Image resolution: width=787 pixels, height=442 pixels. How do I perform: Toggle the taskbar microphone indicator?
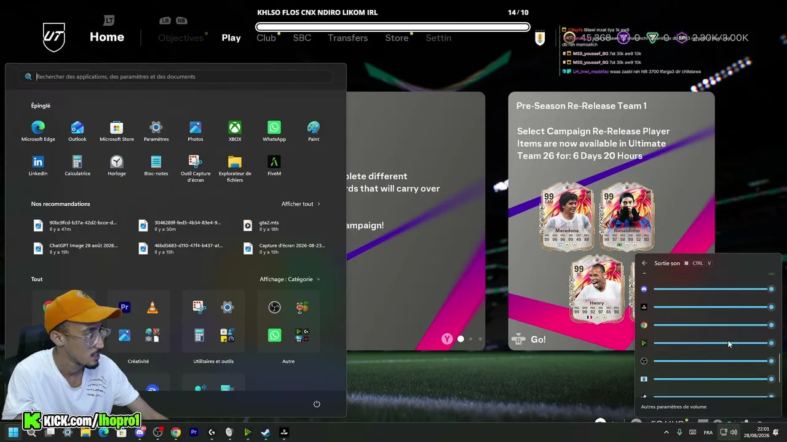tap(679, 432)
